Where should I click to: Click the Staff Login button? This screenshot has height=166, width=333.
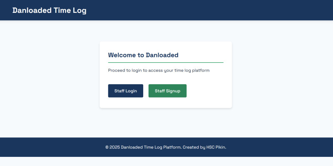125,91
